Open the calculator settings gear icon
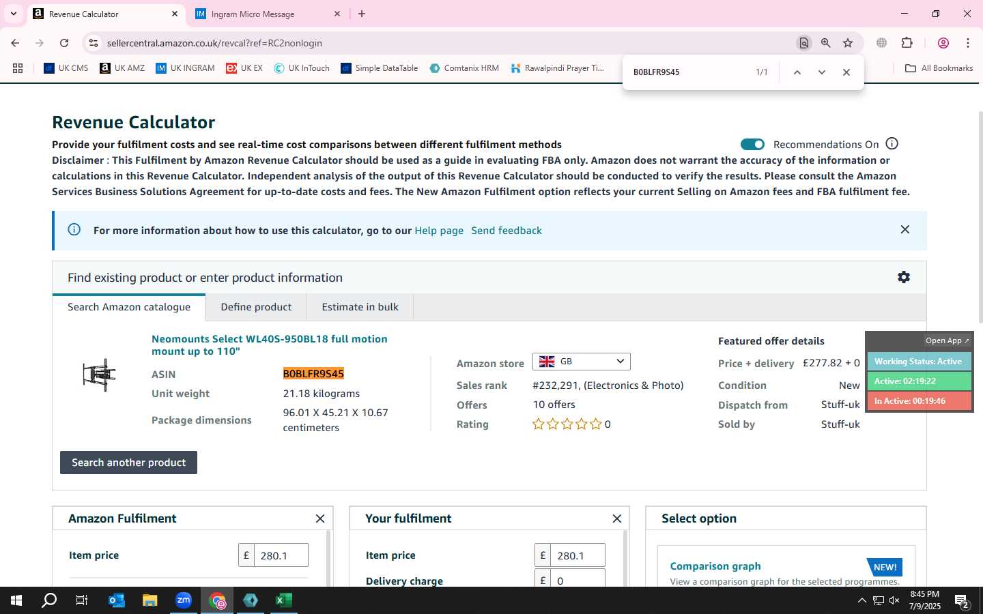 (x=903, y=277)
